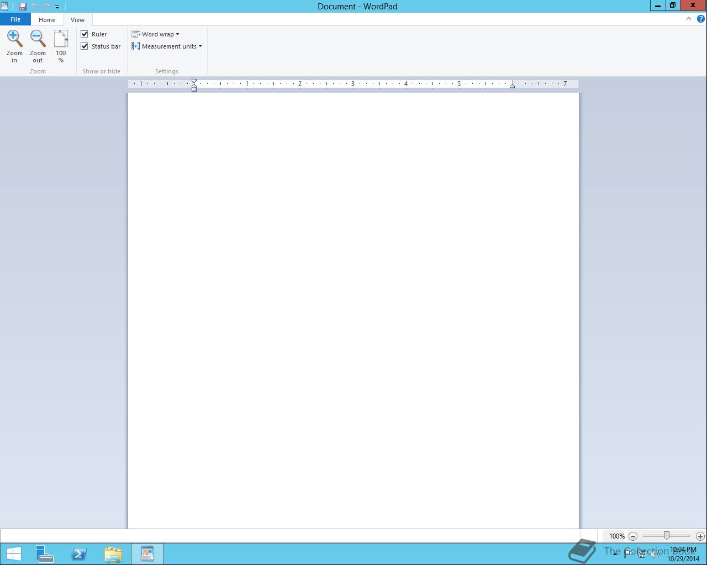Click the Redo arrow in the title bar
707x565 pixels.
46,7
